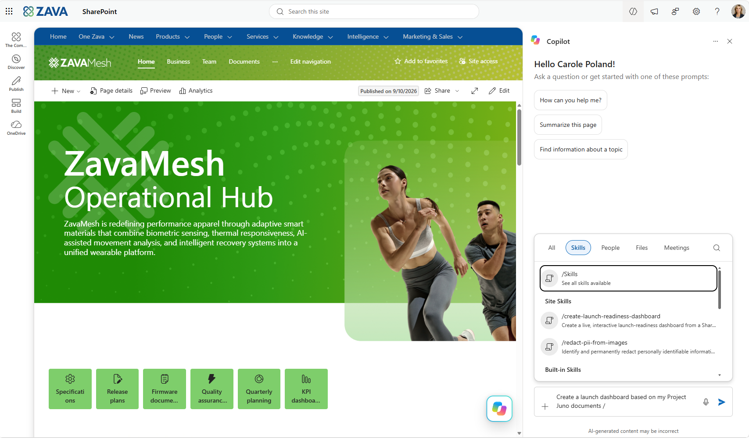This screenshot has width=749, height=439.
Task: Open Quarterly planning quick link tile
Action: 259,389
